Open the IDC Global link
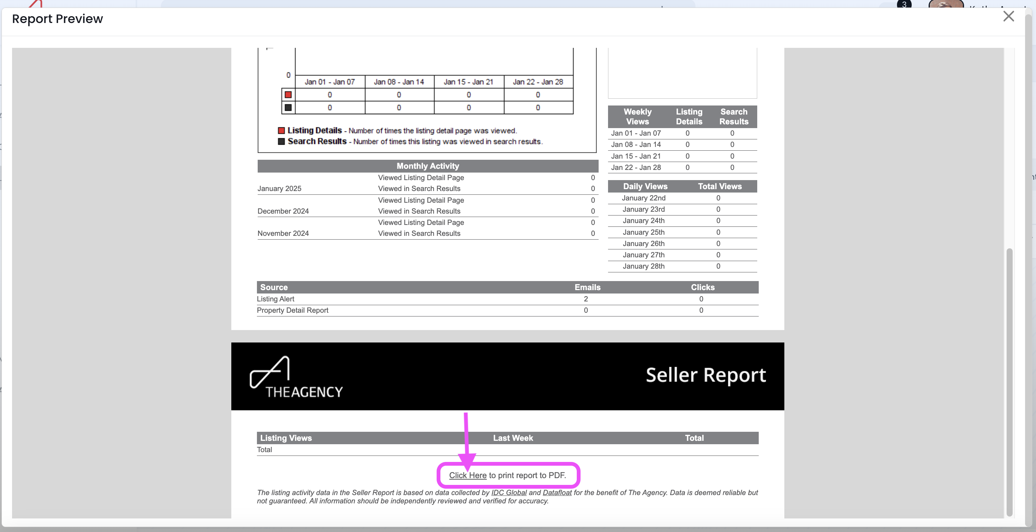The image size is (1036, 532). click(x=509, y=492)
